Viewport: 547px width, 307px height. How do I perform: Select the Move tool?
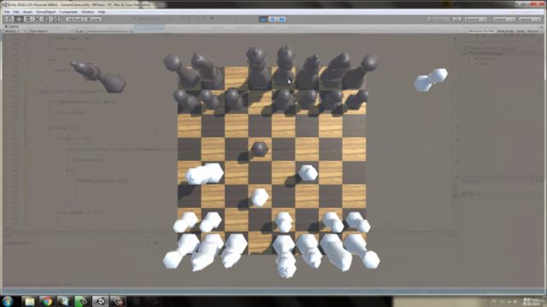tap(19, 19)
